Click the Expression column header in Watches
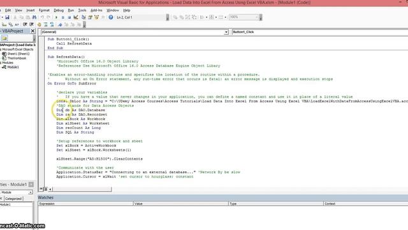Screen dimensions: 408x230 click(x=85, y=204)
